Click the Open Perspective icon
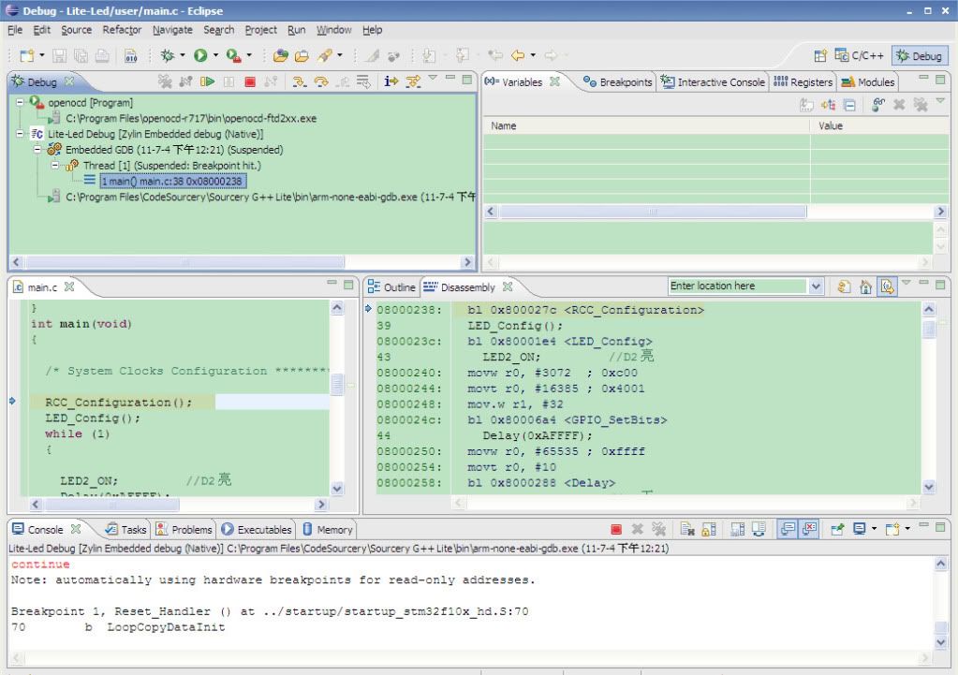Image resolution: width=958 pixels, height=675 pixels. pos(819,56)
